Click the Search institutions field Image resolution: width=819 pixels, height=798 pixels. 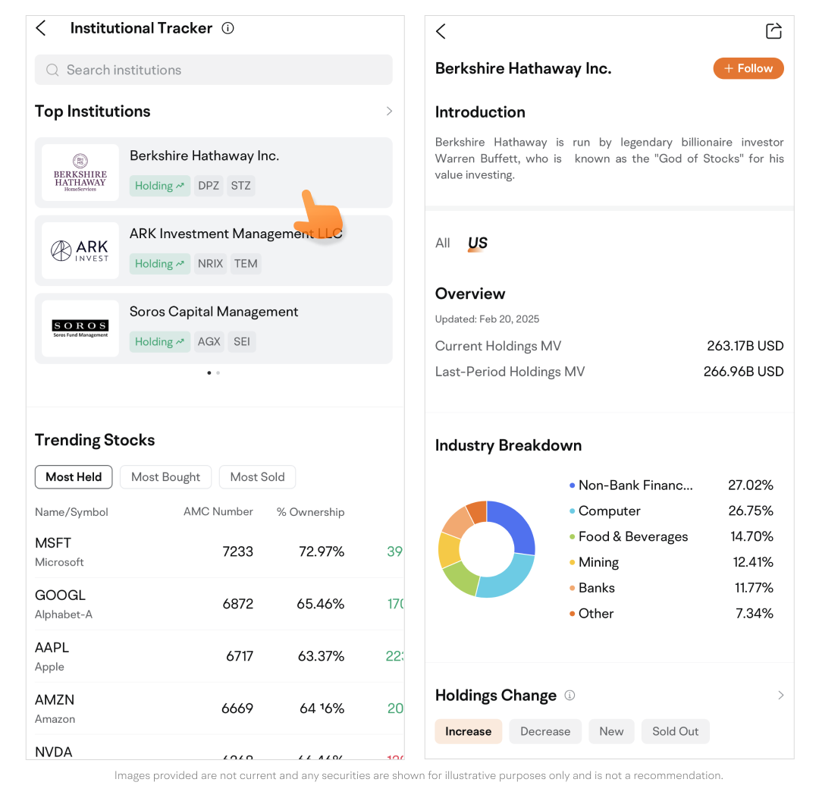pos(214,70)
